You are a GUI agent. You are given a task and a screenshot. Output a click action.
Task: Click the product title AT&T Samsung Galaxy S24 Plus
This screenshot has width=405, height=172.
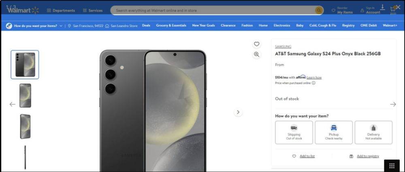coord(328,54)
